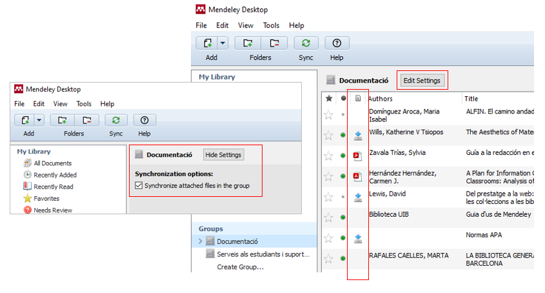
Task: Open View menu in back window
Action: (245, 25)
